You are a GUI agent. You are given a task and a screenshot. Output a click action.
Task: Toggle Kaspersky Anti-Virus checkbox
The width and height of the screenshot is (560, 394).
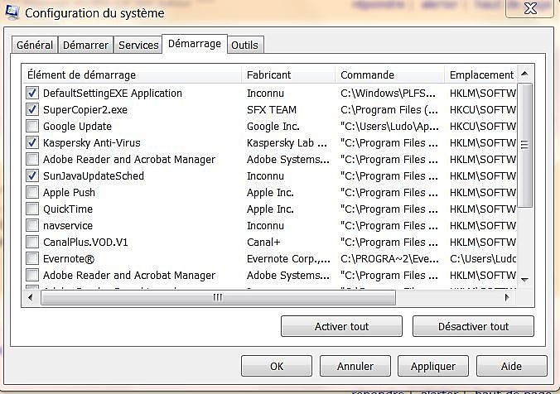click(x=32, y=142)
